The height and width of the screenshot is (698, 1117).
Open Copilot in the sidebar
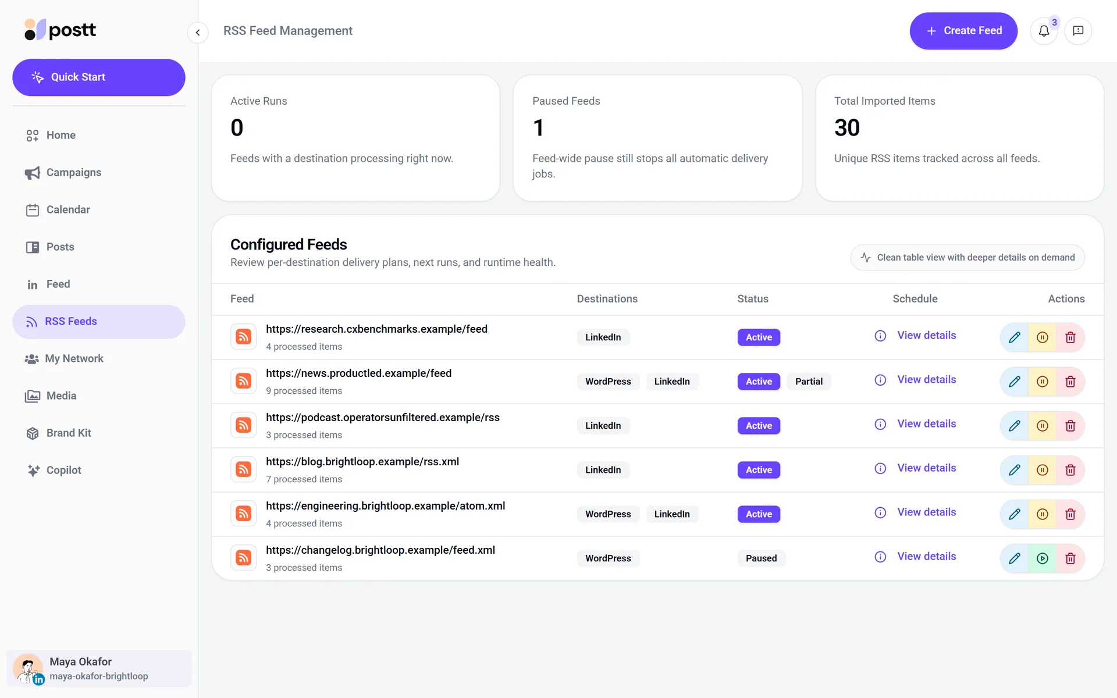(x=99, y=471)
